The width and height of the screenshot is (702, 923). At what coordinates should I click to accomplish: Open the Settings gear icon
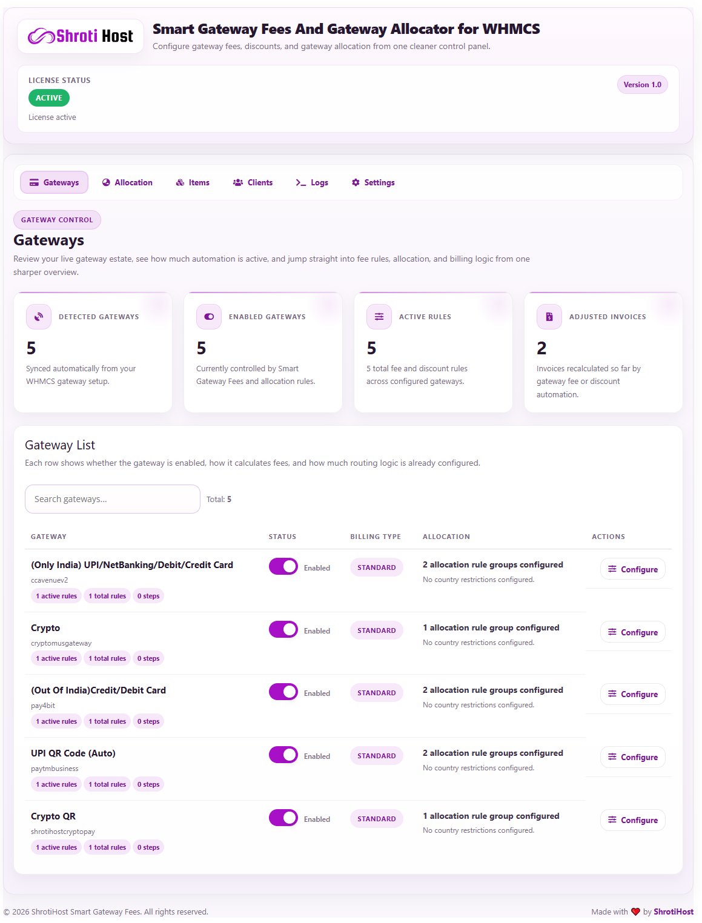pyautogui.click(x=355, y=182)
